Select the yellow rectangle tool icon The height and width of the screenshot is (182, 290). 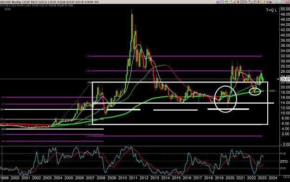pyautogui.click(x=263, y=2)
